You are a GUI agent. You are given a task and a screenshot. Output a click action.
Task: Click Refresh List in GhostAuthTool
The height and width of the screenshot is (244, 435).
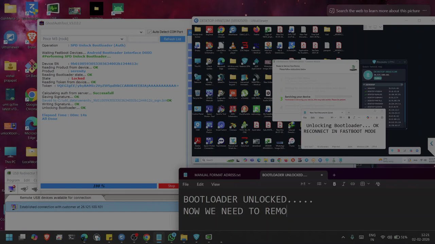point(172,39)
